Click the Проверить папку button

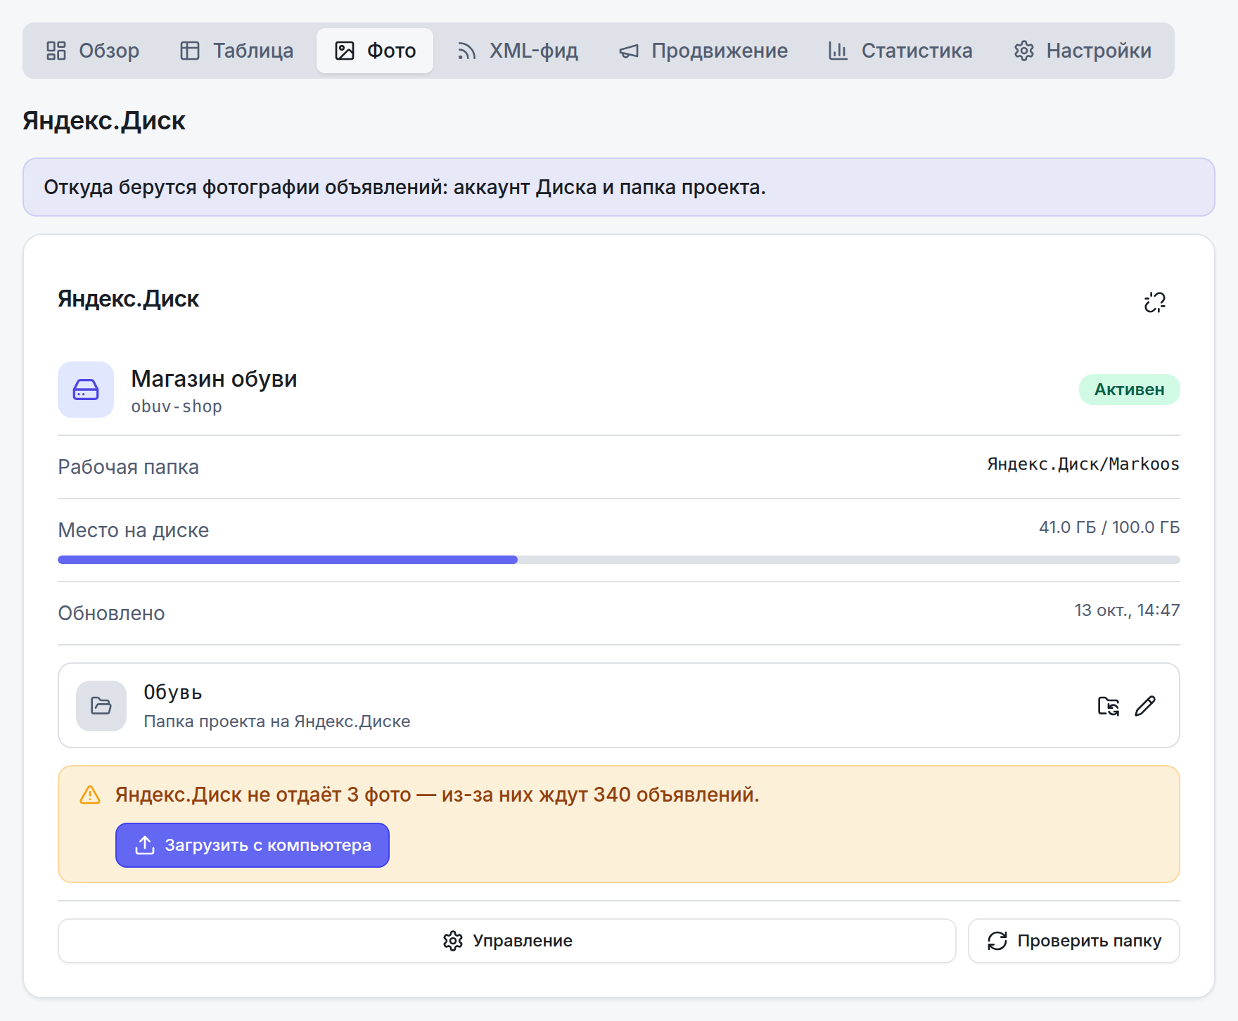pyautogui.click(x=1074, y=941)
